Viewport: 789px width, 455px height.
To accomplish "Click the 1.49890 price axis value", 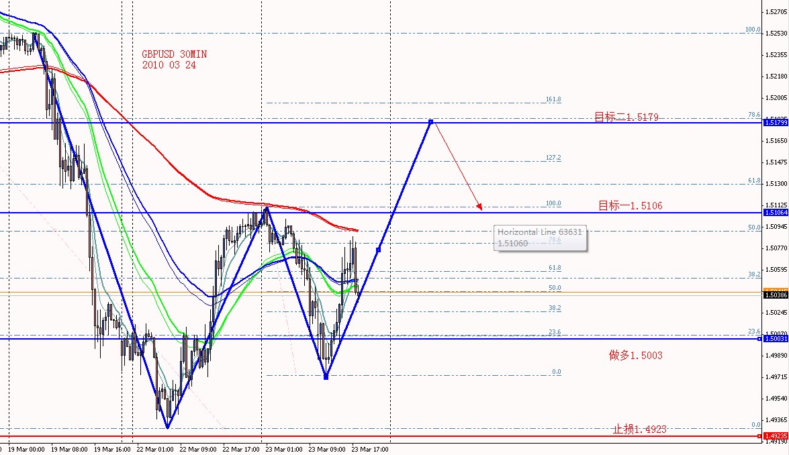I will pyautogui.click(x=776, y=356).
